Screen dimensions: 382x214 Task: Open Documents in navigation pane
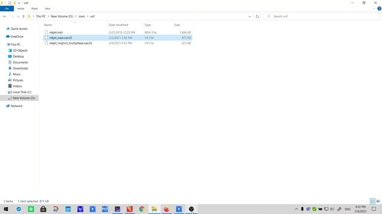click(x=20, y=62)
